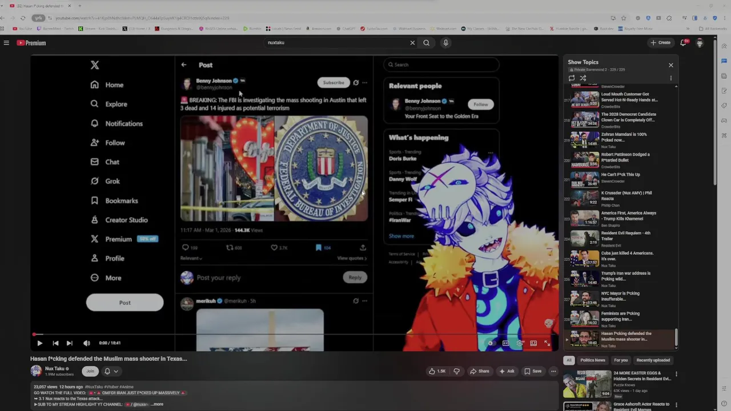
Task: Toggle shuffle playlist
Action: tap(583, 78)
